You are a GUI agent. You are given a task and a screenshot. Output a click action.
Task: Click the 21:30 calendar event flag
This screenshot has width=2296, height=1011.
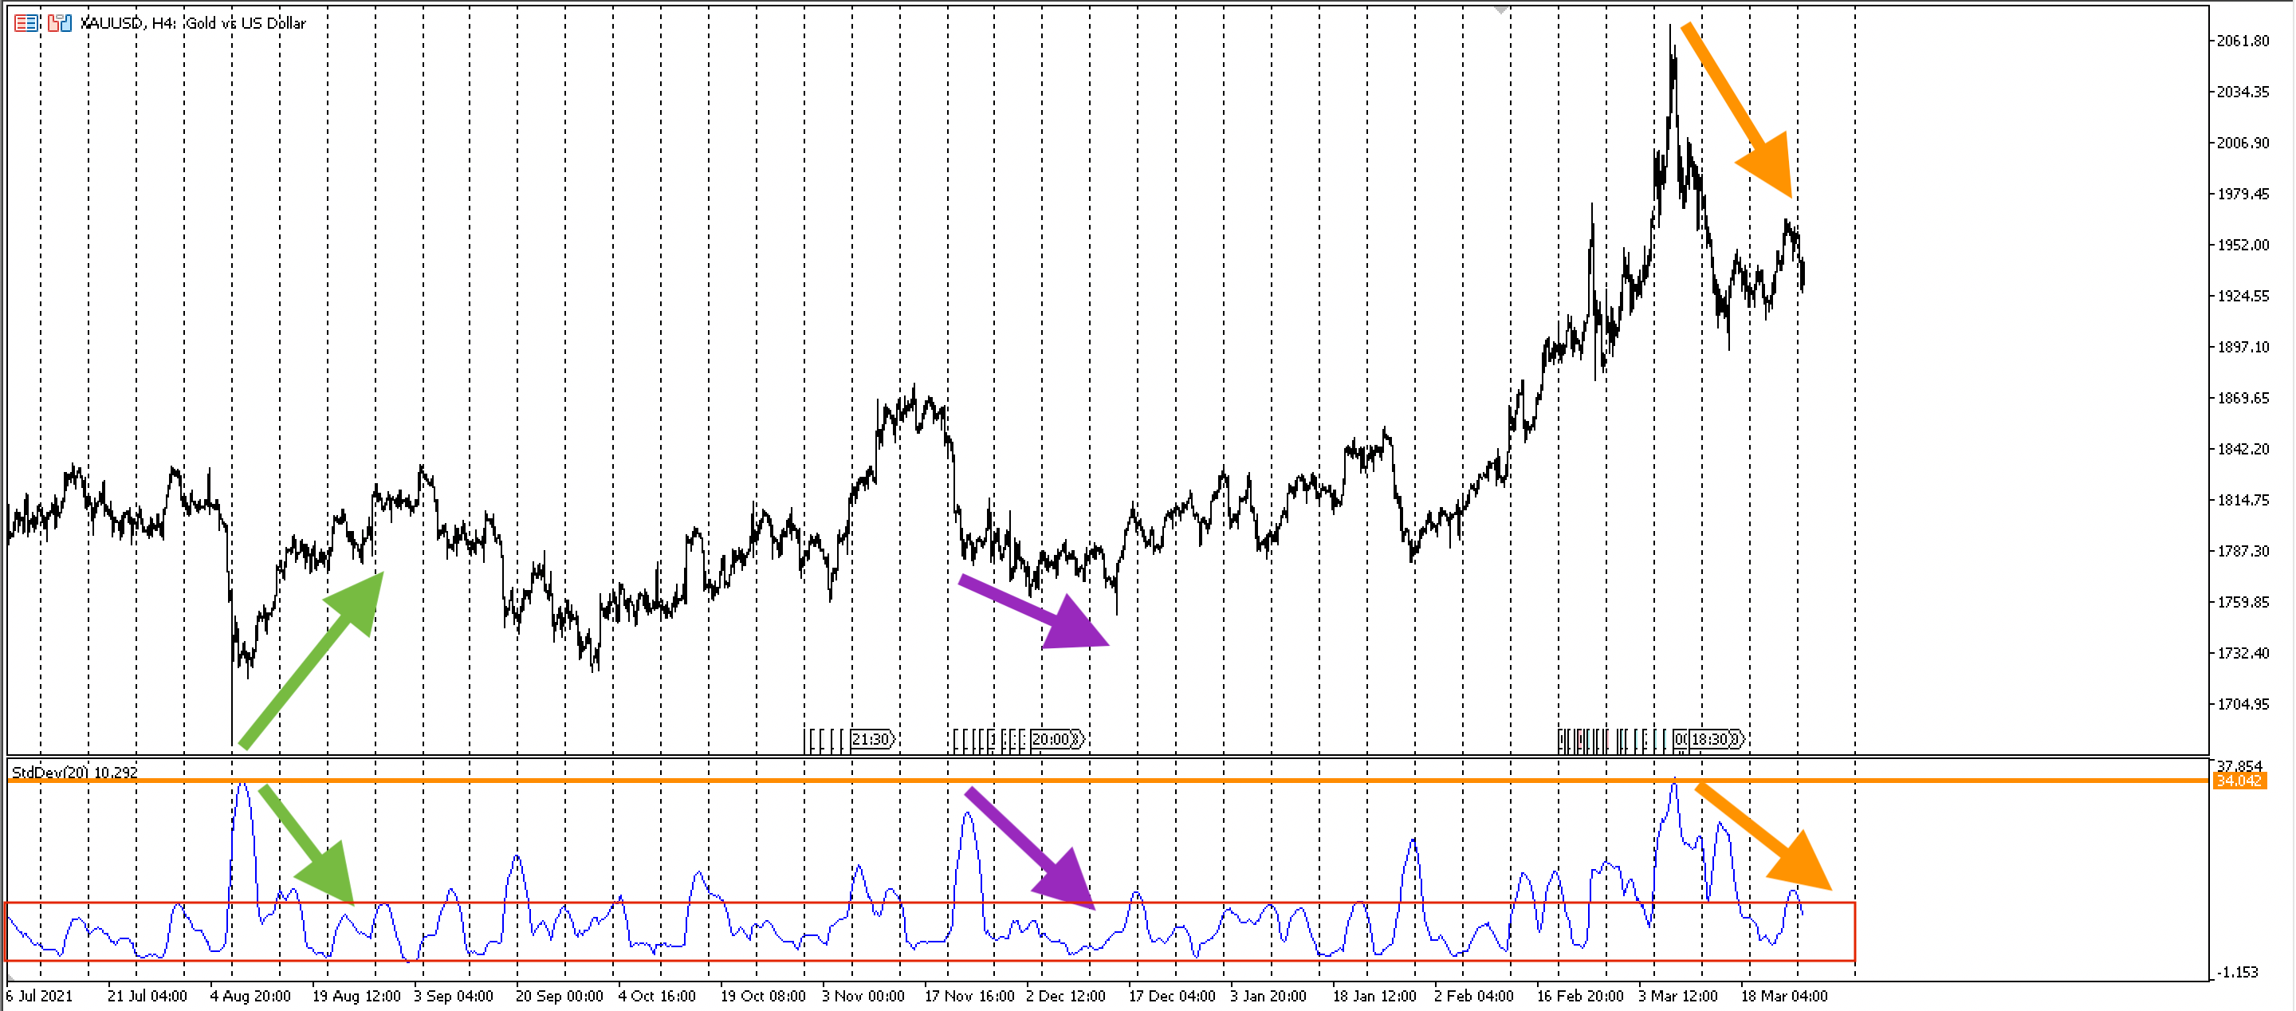point(871,739)
